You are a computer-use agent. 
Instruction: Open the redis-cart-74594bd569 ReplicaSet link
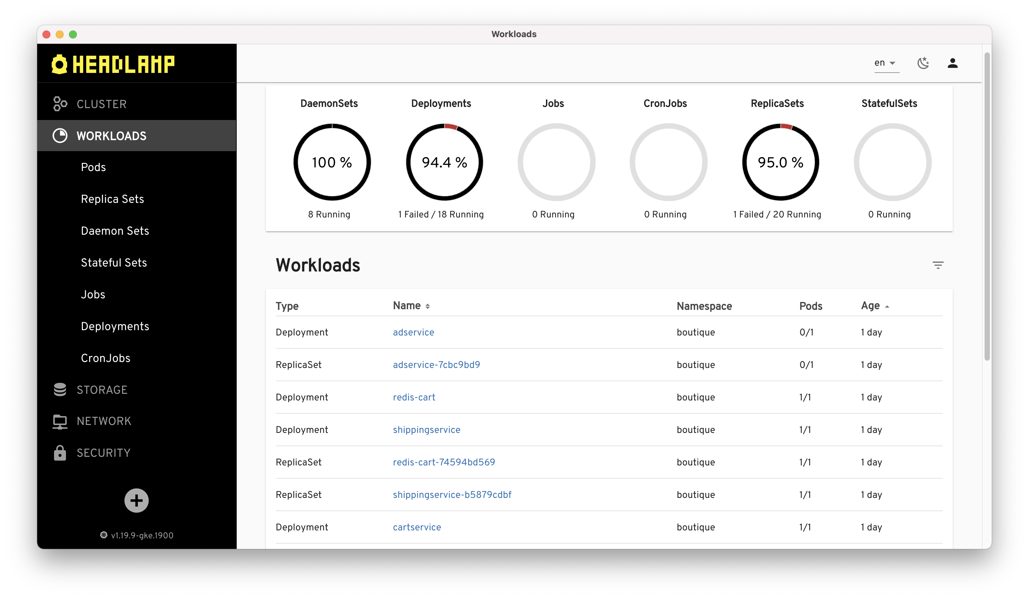pos(444,462)
